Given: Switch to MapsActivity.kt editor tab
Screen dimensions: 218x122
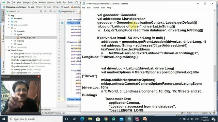Looking at the screenshot, I should (68, 11).
